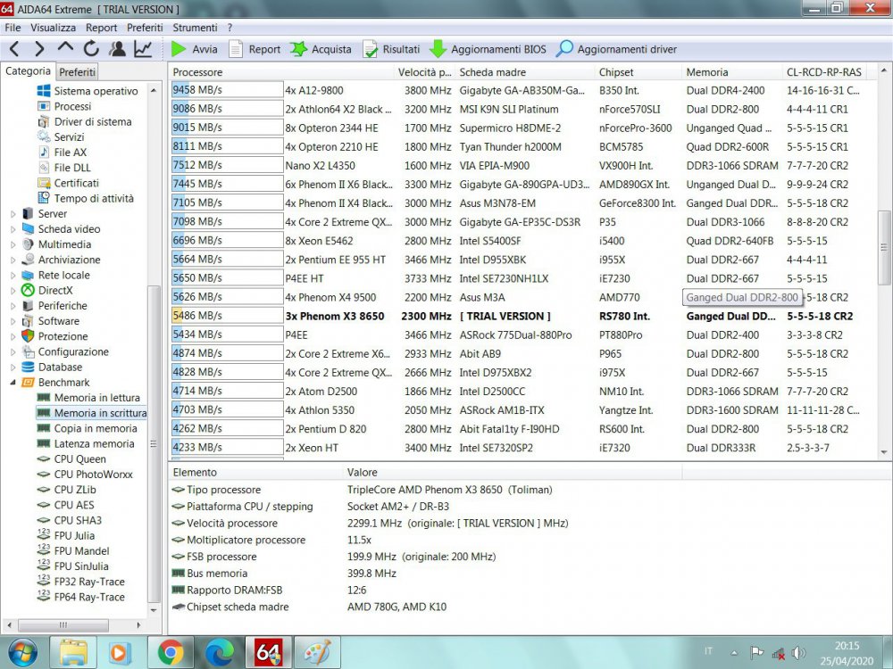Open the graph chart toolbar icon

coord(143,49)
